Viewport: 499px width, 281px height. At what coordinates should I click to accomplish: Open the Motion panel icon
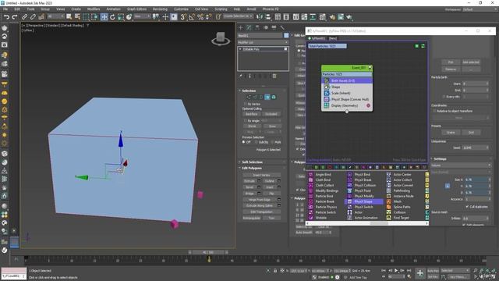coord(265,28)
